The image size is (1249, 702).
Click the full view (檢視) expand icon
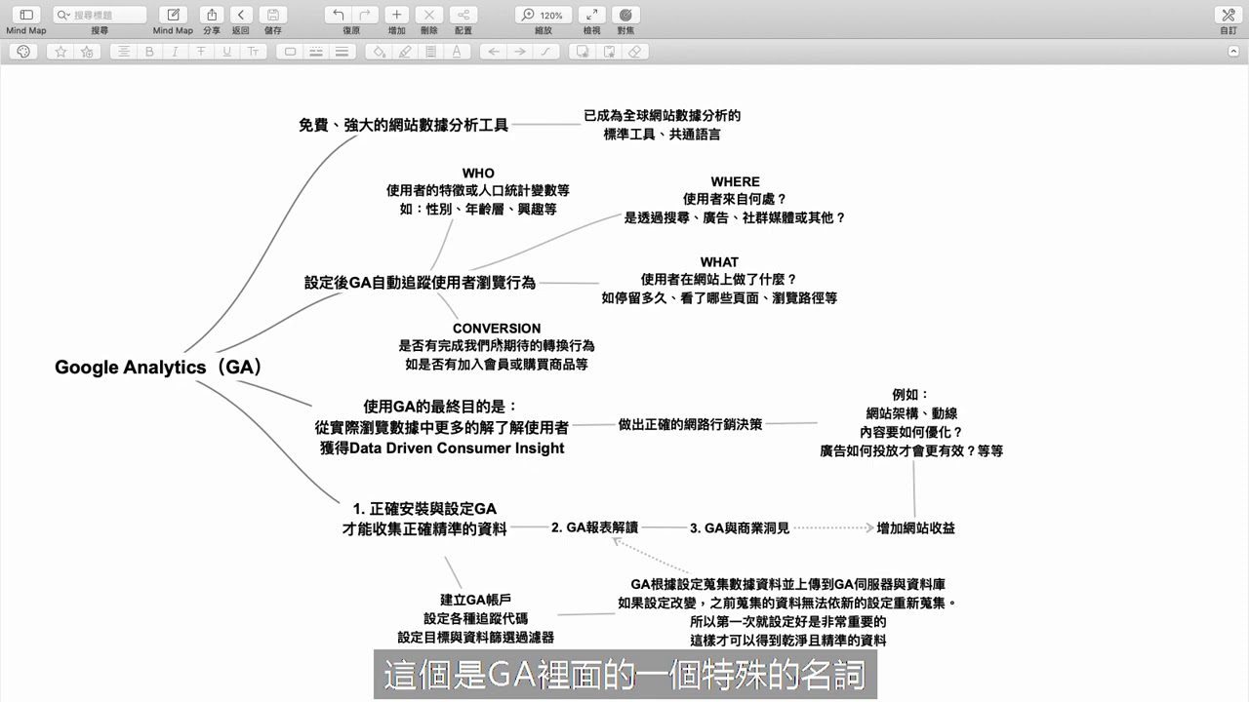592,15
